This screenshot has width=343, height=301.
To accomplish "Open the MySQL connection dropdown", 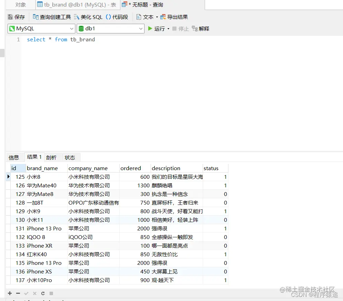I will [x=41, y=29].
